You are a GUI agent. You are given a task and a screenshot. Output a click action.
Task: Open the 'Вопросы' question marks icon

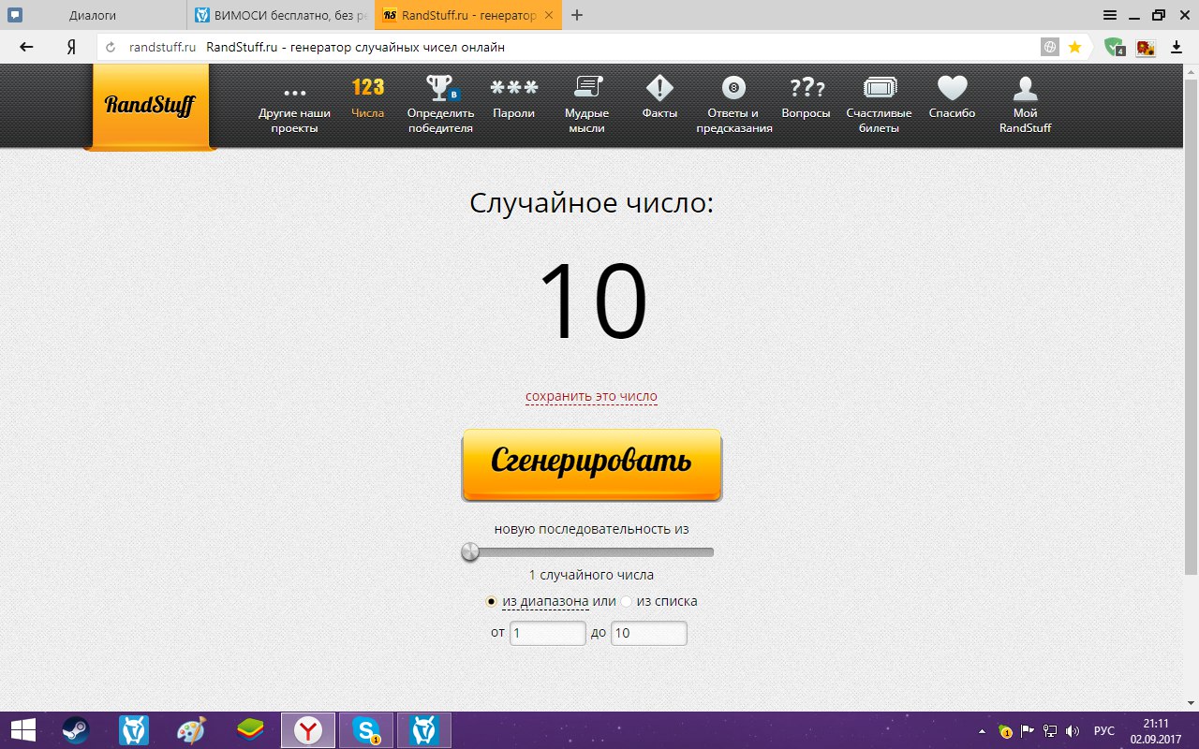(x=807, y=89)
